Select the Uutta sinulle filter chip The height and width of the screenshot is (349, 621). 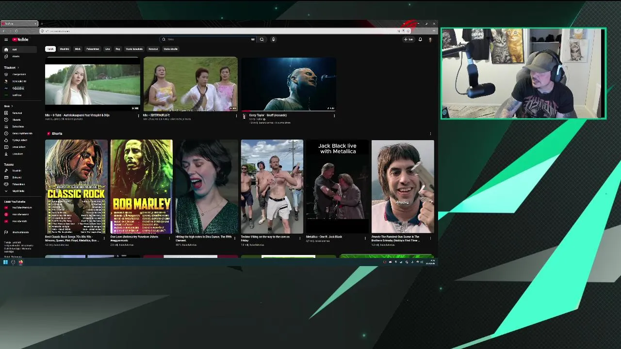pos(170,49)
